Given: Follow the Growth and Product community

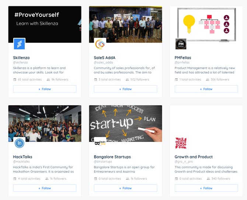Looking at the screenshot, I should 206,188.
